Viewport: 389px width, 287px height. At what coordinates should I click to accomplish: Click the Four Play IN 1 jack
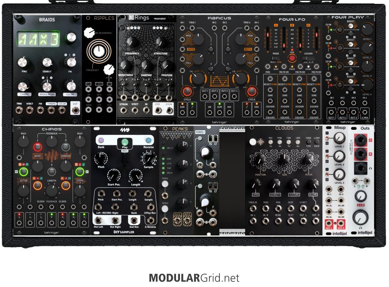tap(331, 103)
